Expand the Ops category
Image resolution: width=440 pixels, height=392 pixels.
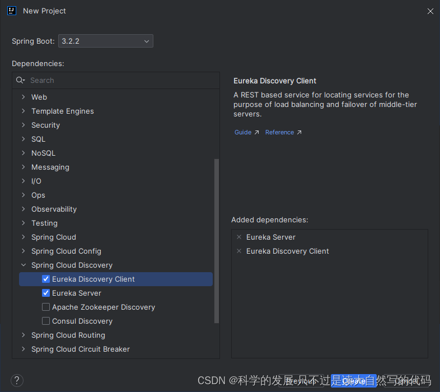click(24, 195)
